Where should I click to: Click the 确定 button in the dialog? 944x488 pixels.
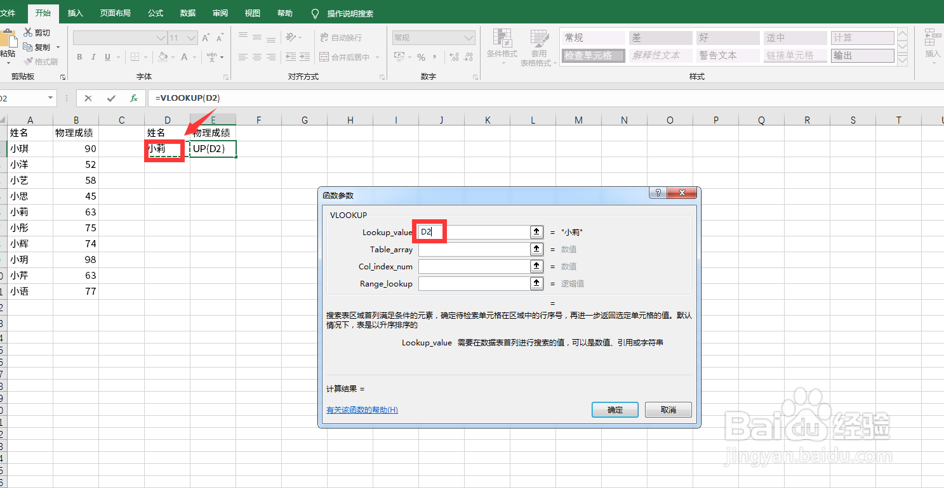tap(614, 409)
